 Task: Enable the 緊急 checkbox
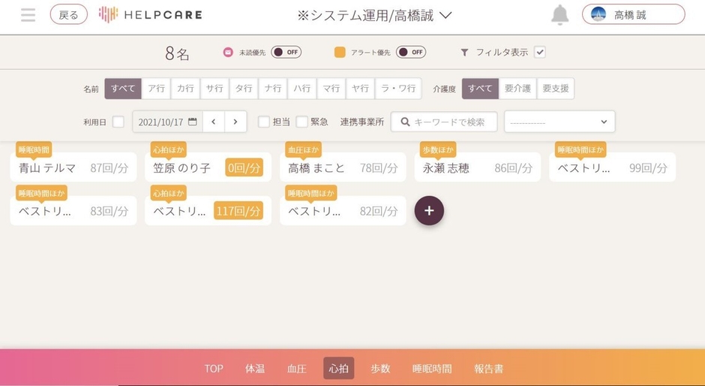click(x=302, y=122)
